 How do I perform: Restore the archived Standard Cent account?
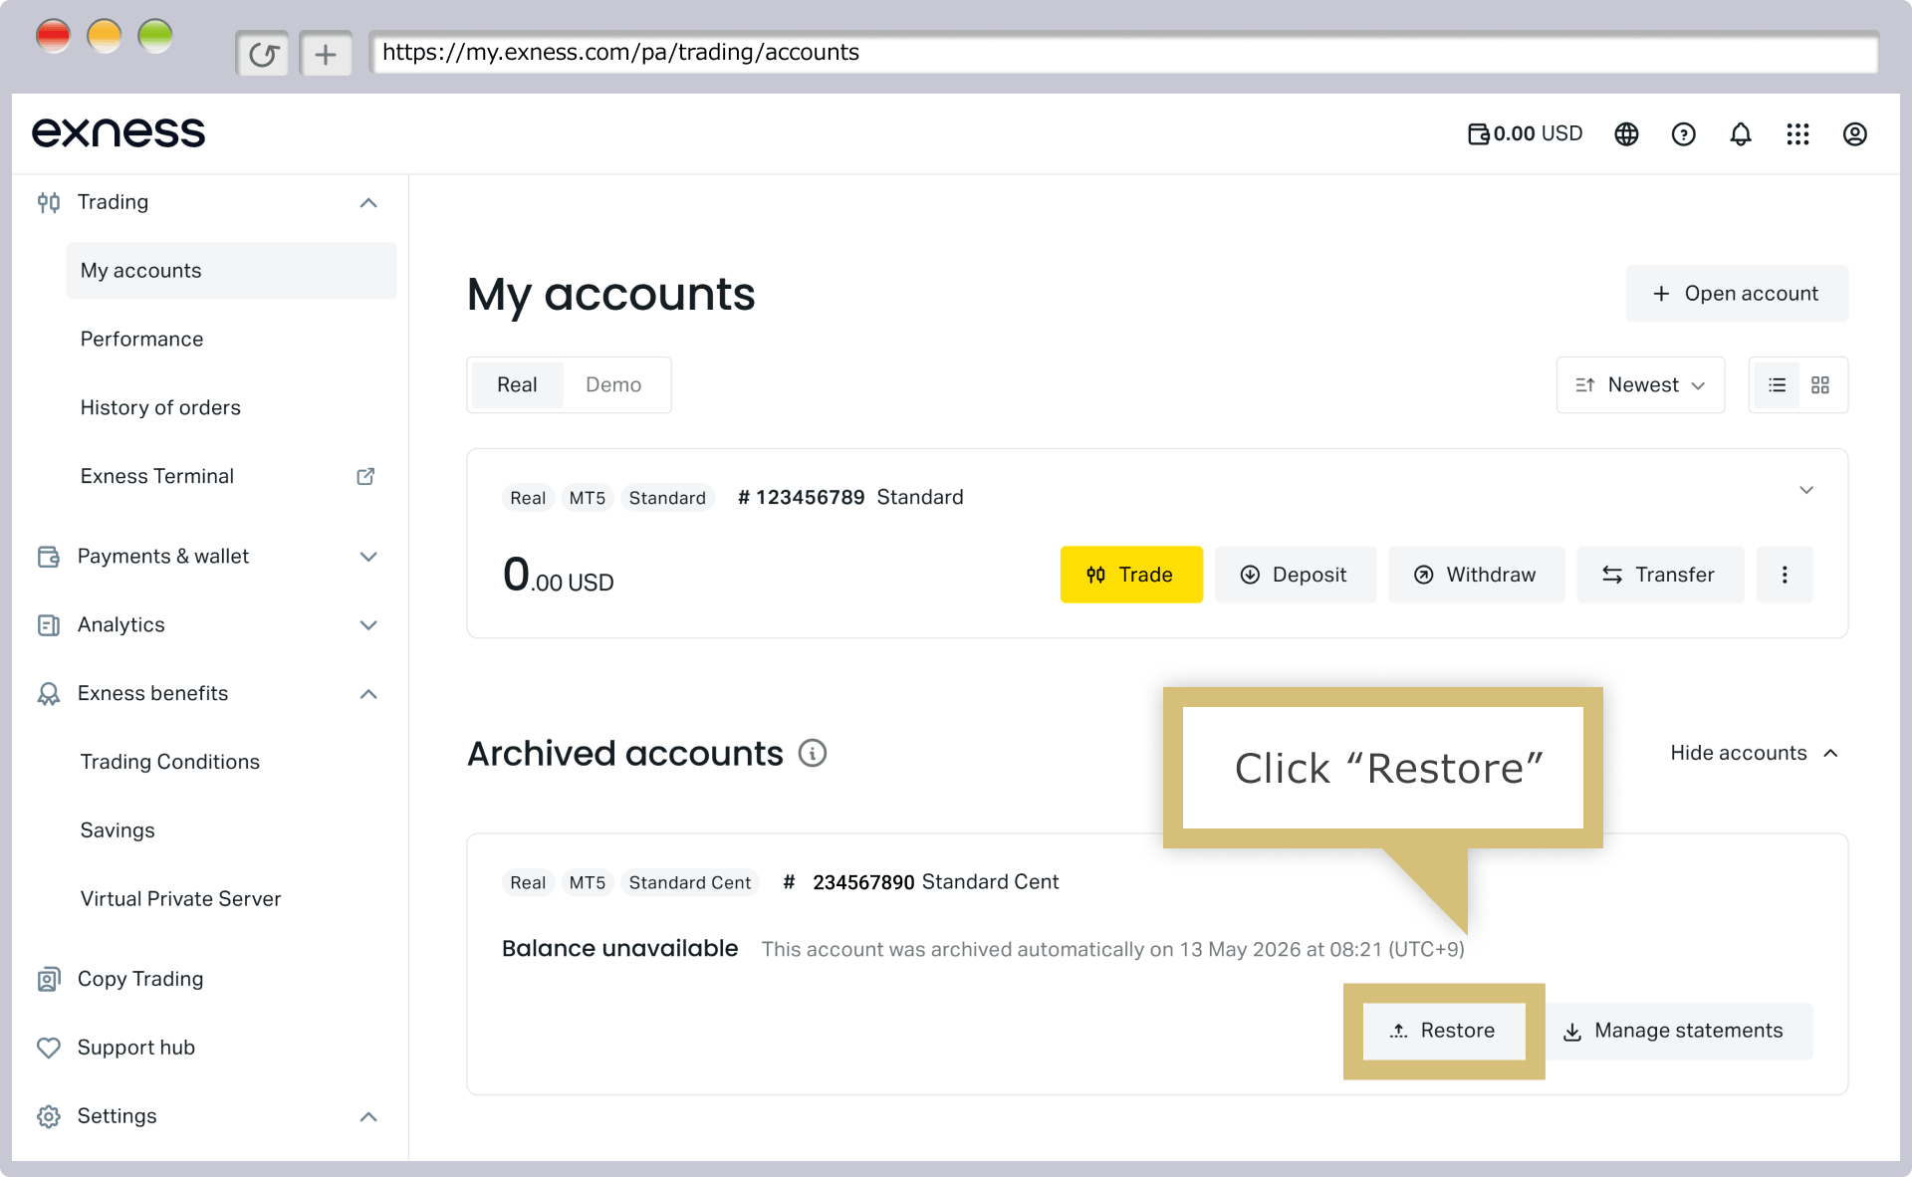pyautogui.click(x=1444, y=1032)
